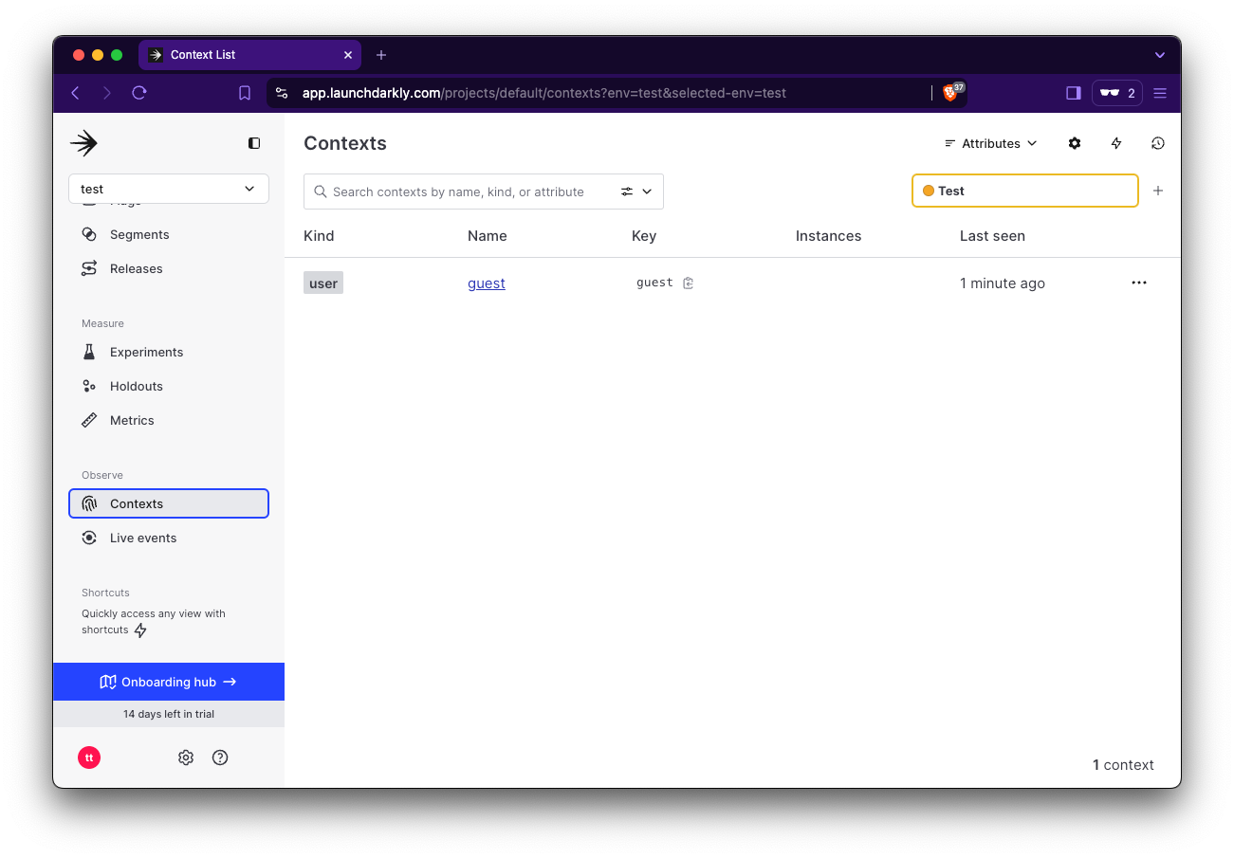
Task: Open the recent activity history icon
Action: tap(1157, 143)
